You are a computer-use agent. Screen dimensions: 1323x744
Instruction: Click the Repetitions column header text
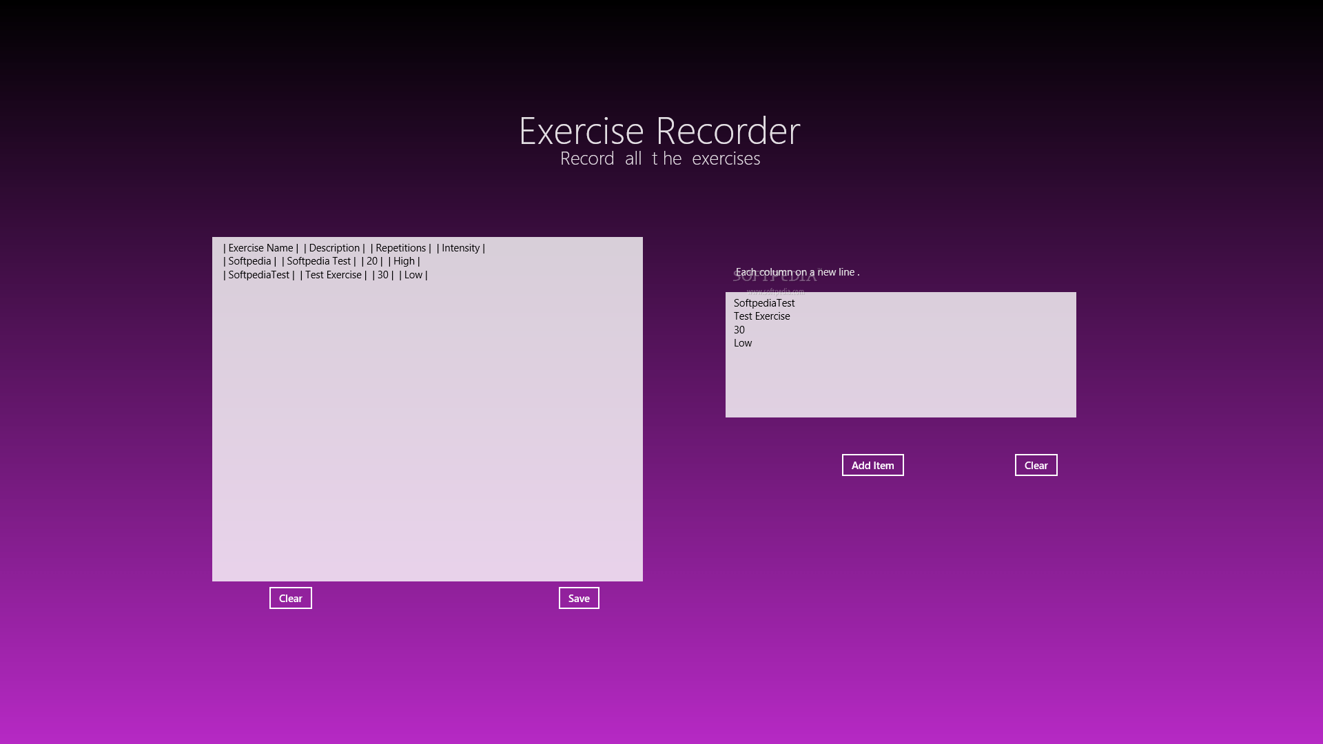click(400, 247)
